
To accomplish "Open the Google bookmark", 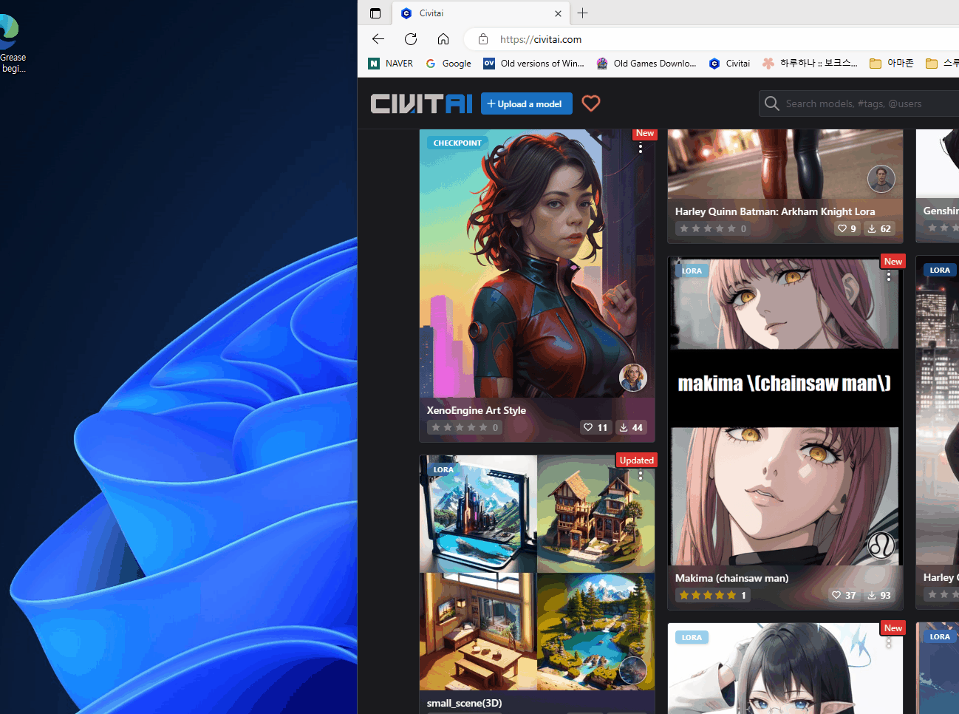I will click(x=448, y=64).
